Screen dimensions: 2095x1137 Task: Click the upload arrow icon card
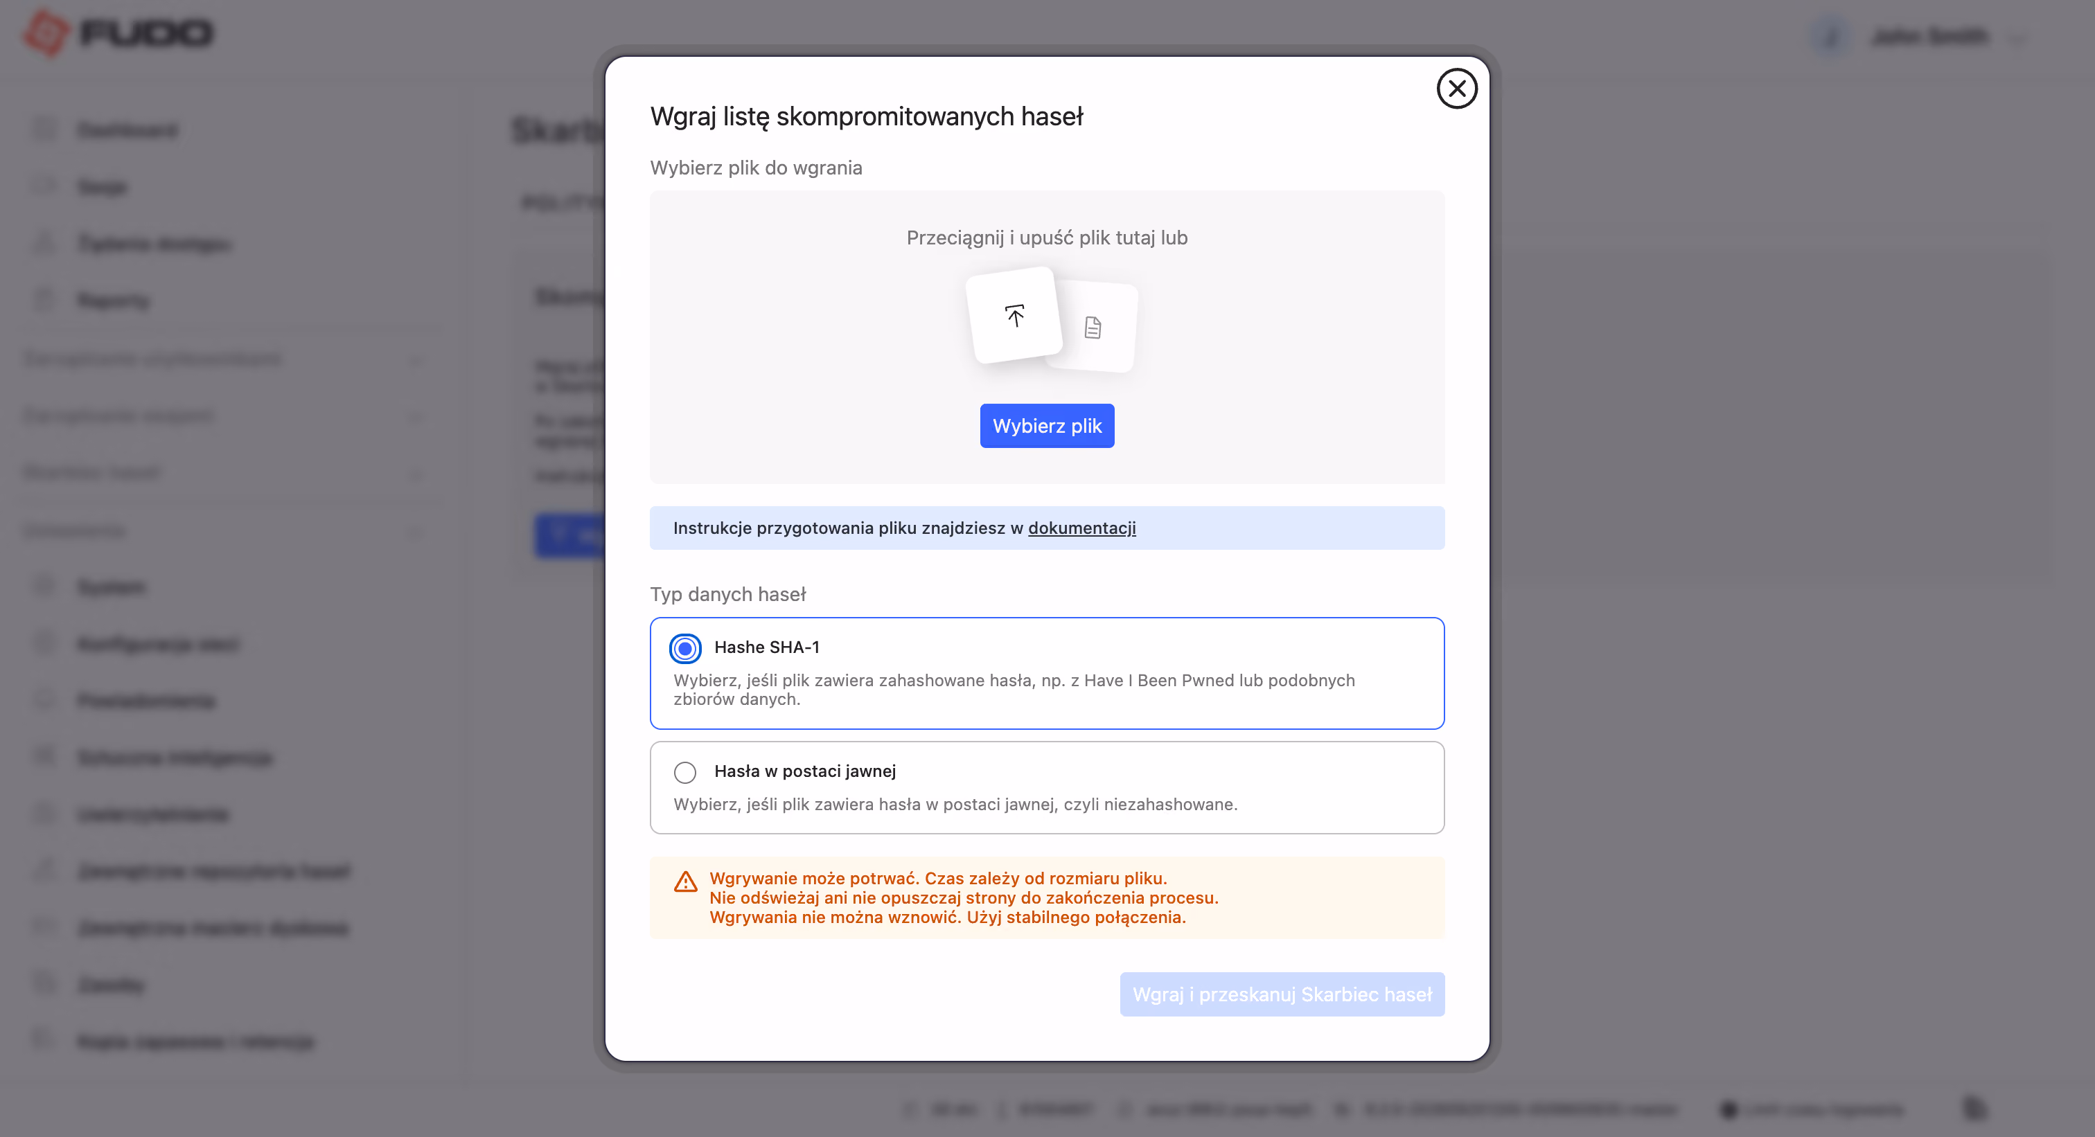(1014, 315)
